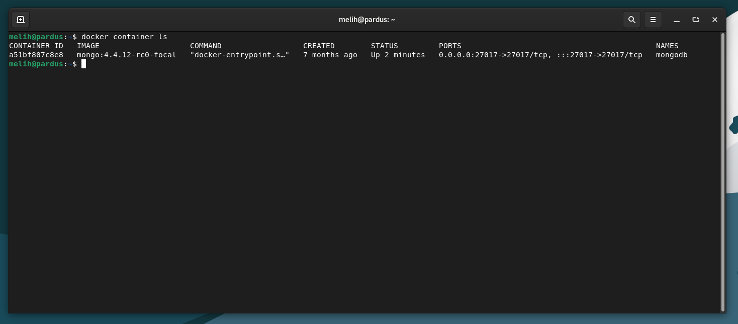
Task: Click container ID a51bf807c8e8
Action: pyautogui.click(x=36, y=55)
